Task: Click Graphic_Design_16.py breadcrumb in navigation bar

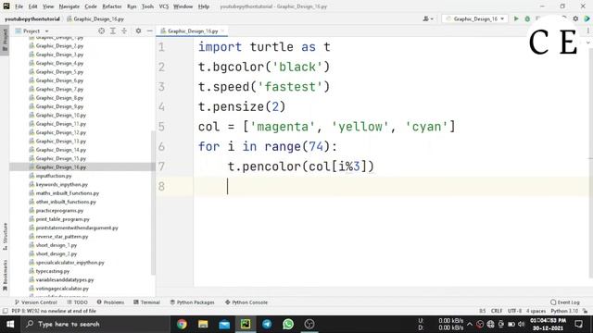Action: click(95, 18)
